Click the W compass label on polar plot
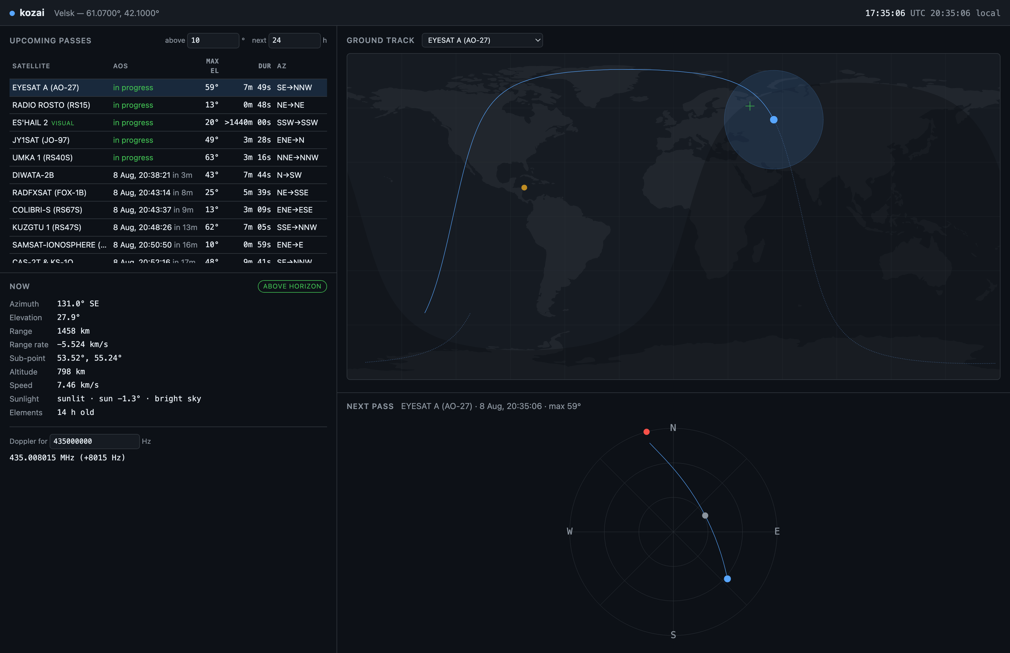1010x653 pixels. point(569,531)
